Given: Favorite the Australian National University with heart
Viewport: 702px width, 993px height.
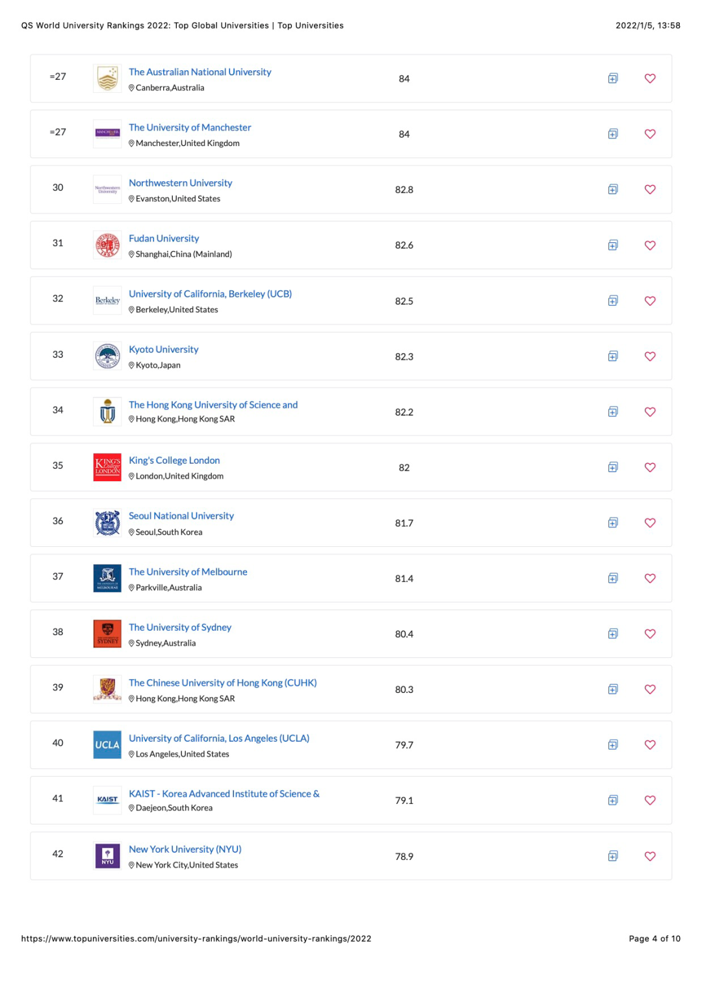Looking at the screenshot, I should point(650,79).
